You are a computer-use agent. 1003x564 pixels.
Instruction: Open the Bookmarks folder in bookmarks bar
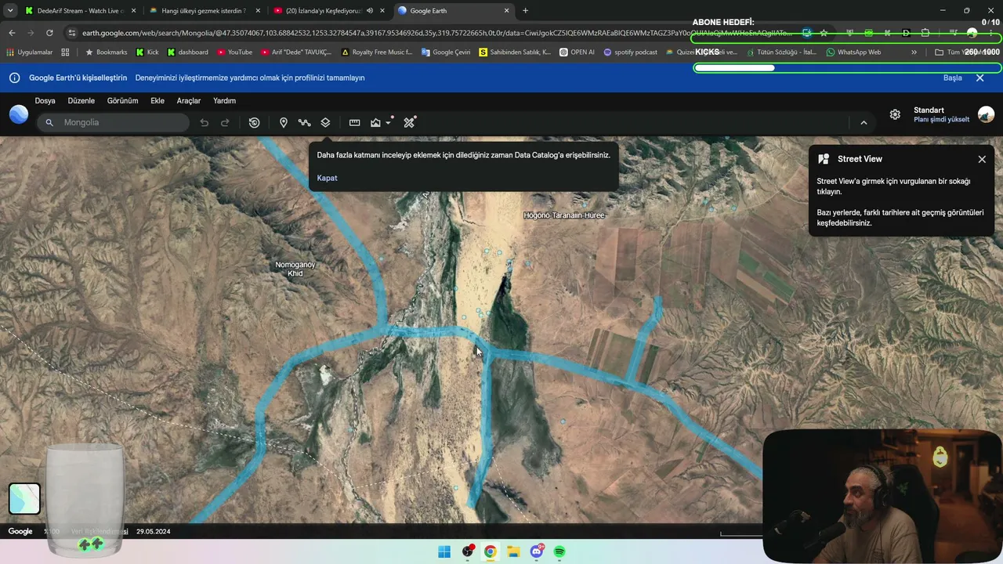pos(106,52)
